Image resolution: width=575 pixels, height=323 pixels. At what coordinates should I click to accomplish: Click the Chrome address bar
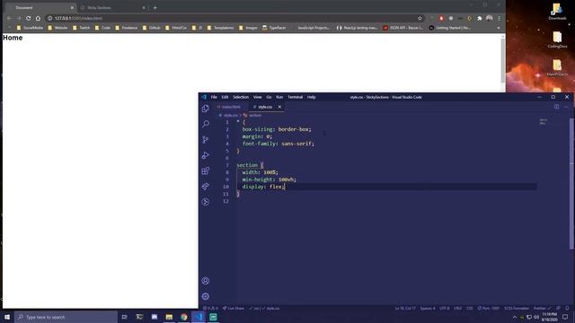[234, 18]
